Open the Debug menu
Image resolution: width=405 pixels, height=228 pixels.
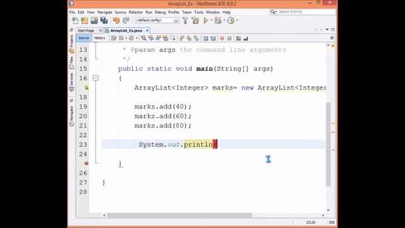point(160,12)
